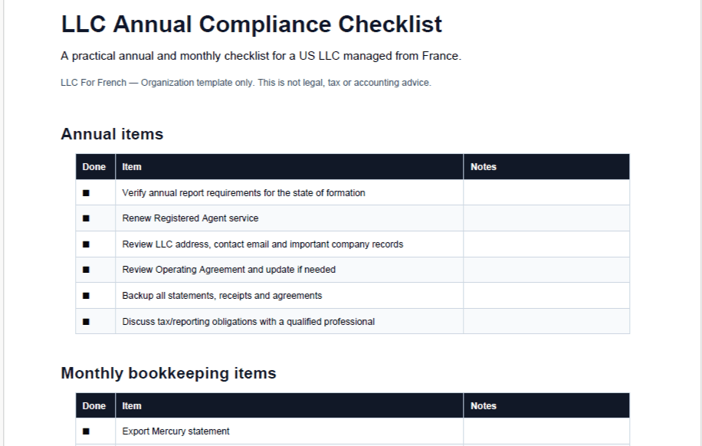Check the box for 'Backup all statements' row

pyautogui.click(x=86, y=296)
